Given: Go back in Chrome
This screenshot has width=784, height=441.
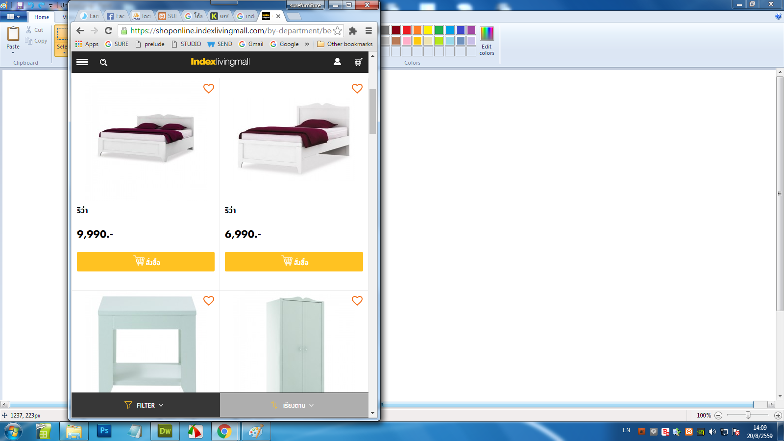Looking at the screenshot, I should pos(80,30).
